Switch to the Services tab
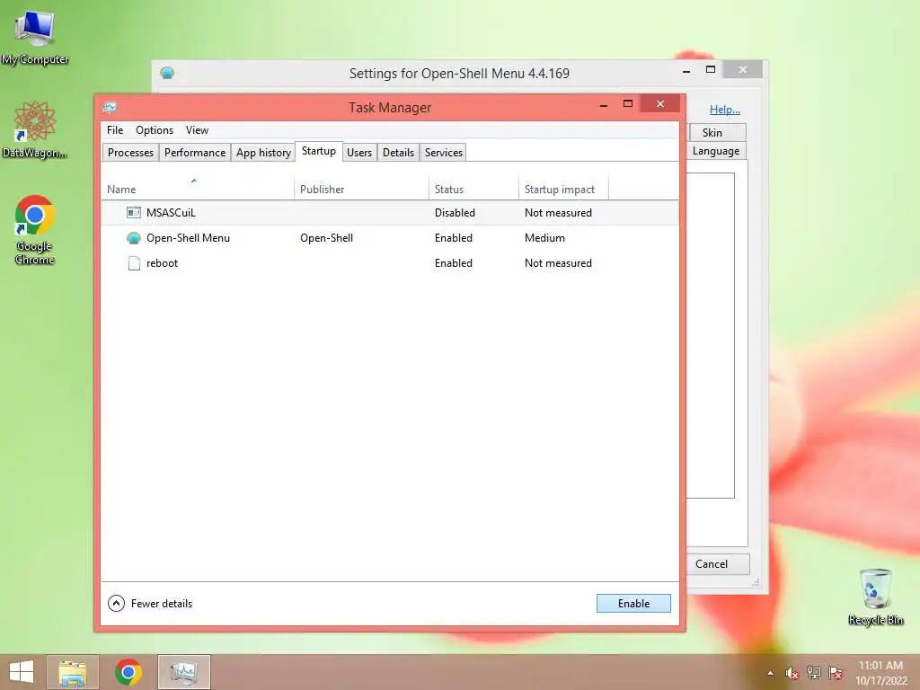Image resolution: width=920 pixels, height=690 pixels. pos(444,153)
